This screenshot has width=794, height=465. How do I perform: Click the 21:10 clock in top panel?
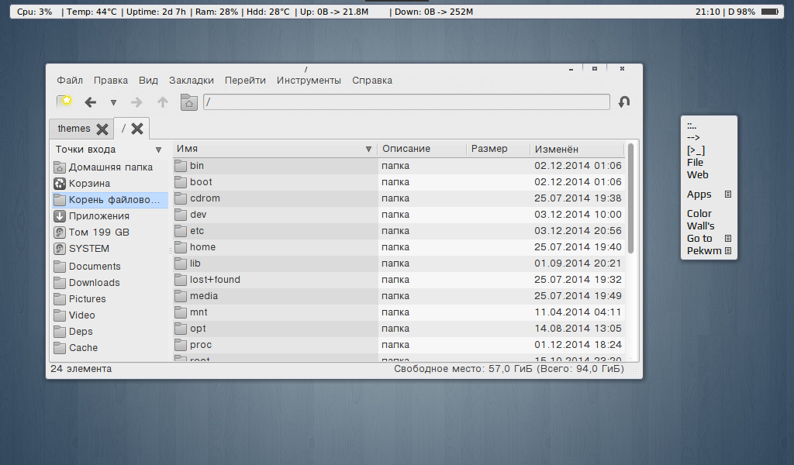click(x=707, y=12)
